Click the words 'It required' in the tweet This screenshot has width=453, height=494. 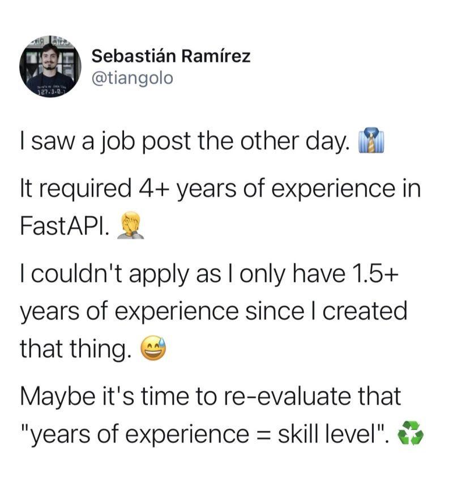(76, 188)
